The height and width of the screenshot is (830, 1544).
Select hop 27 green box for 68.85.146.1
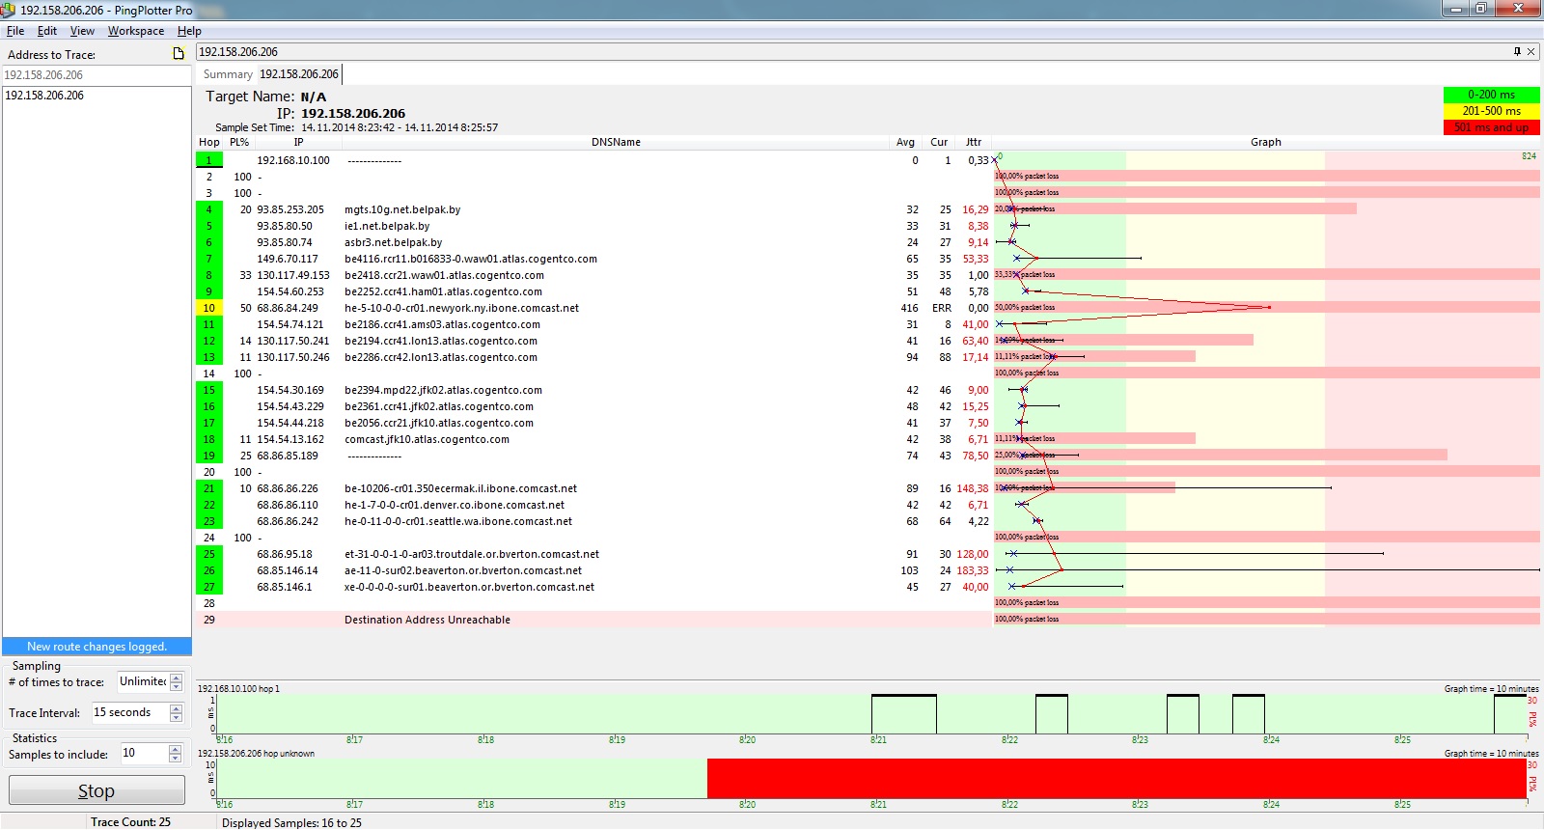pyautogui.click(x=208, y=587)
